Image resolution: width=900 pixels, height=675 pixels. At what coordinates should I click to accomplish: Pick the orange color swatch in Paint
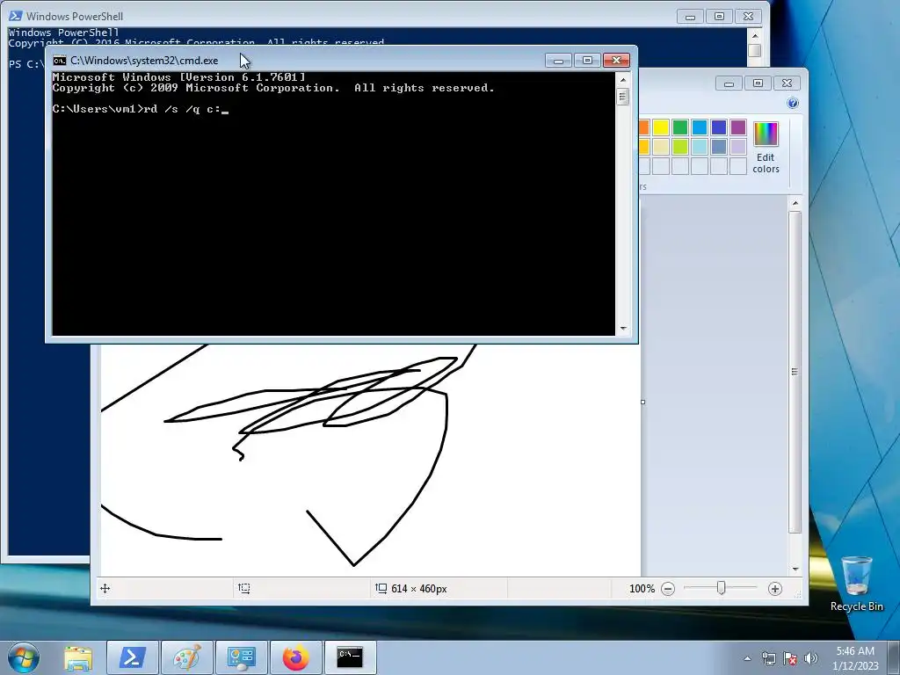pyautogui.click(x=644, y=127)
